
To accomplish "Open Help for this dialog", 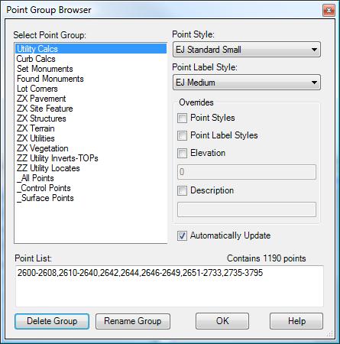I will [296, 321].
